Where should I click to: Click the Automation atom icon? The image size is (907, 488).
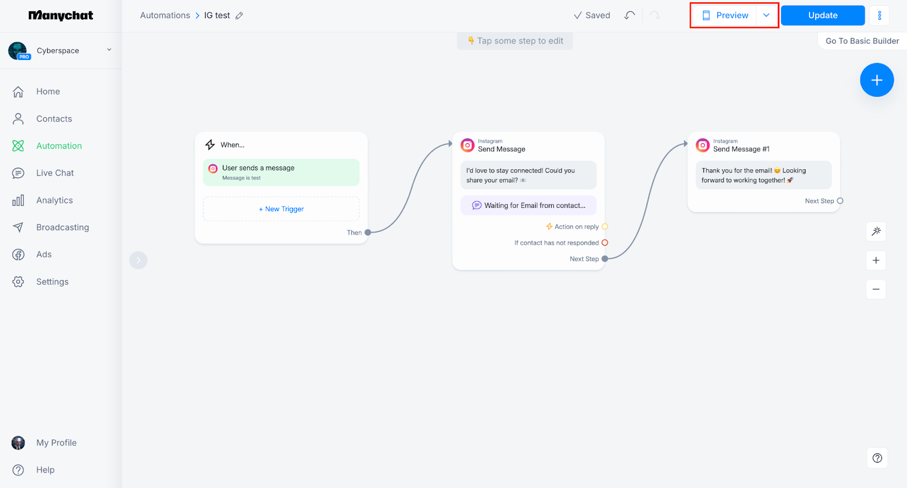tap(18, 145)
